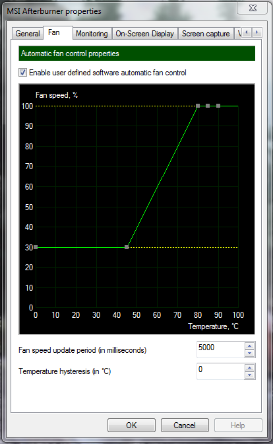Open the Monitoring tab
The width and height of the screenshot is (273, 444).
[x=92, y=34]
